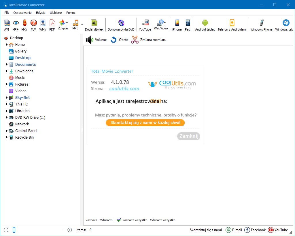Click the Zamknij button
The image size is (295, 236).
pos(189,136)
